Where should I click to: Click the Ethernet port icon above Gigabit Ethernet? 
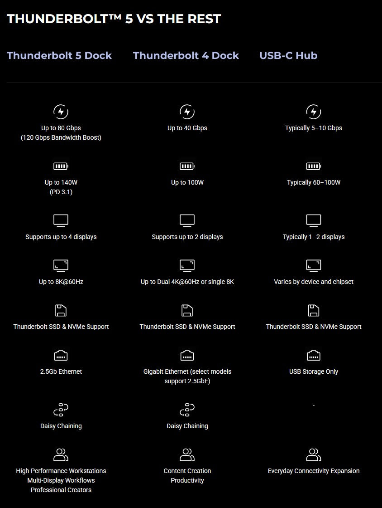pos(187,356)
